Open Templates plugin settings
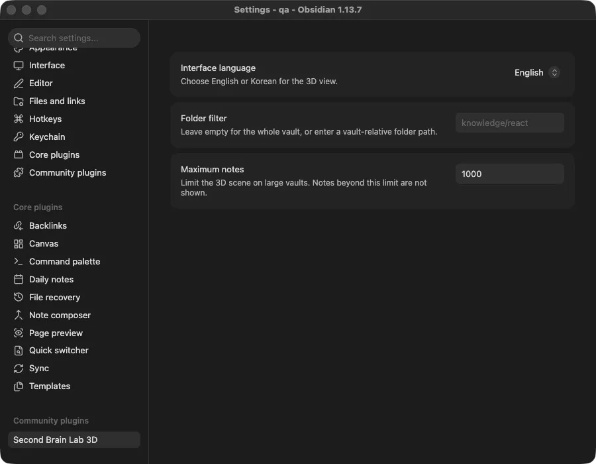This screenshot has height=464, width=596. point(74,386)
